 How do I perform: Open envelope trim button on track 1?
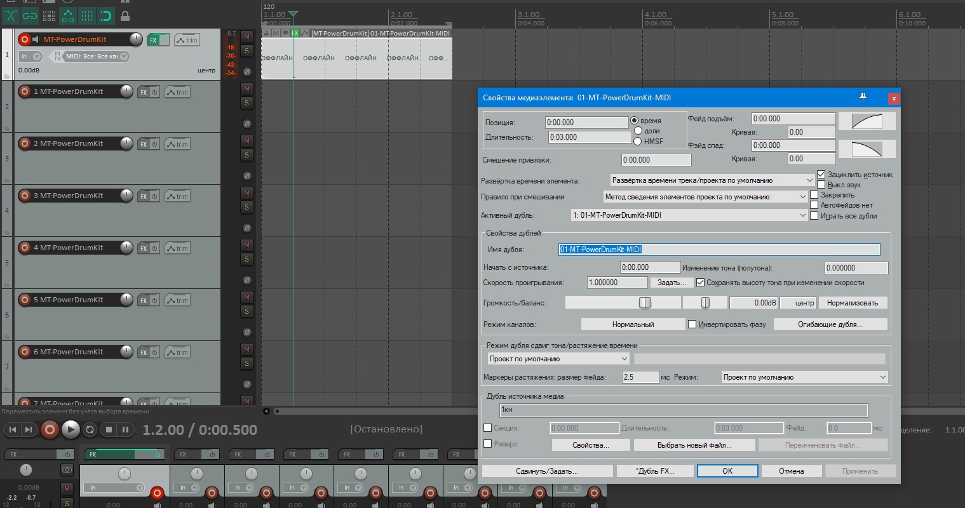[x=187, y=40]
